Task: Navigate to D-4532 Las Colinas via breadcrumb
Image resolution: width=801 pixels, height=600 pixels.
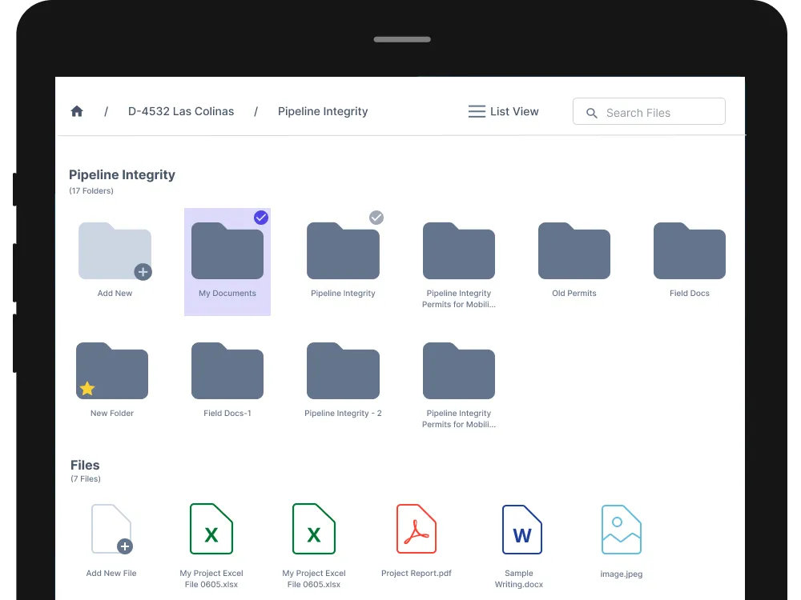Action: 181,111
